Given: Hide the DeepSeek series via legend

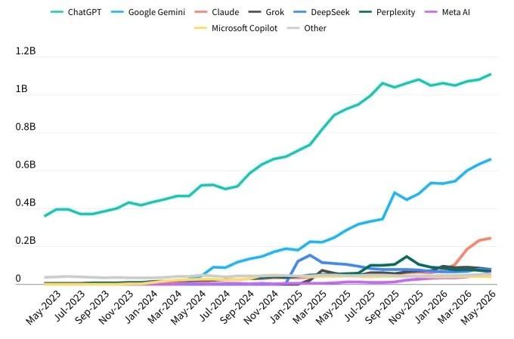Looking at the screenshot, I should [321, 12].
